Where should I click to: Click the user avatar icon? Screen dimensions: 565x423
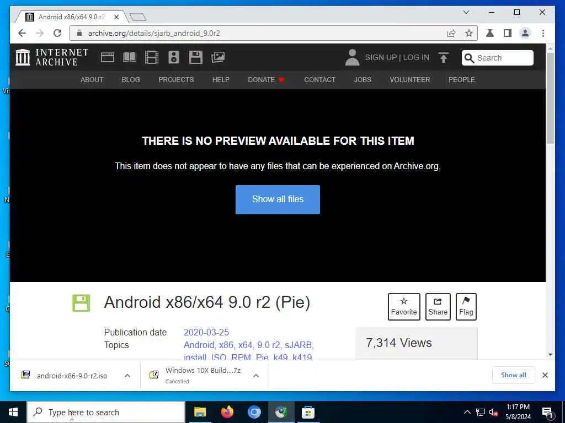[352, 57]
